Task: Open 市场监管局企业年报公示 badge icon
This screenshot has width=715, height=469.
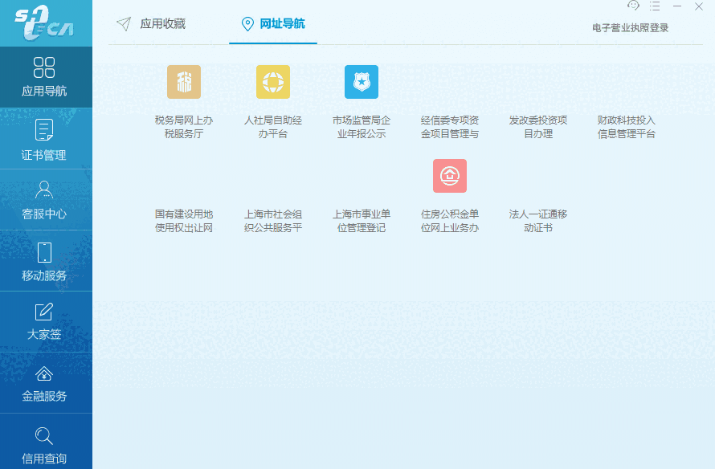Action: click(362, 82)
